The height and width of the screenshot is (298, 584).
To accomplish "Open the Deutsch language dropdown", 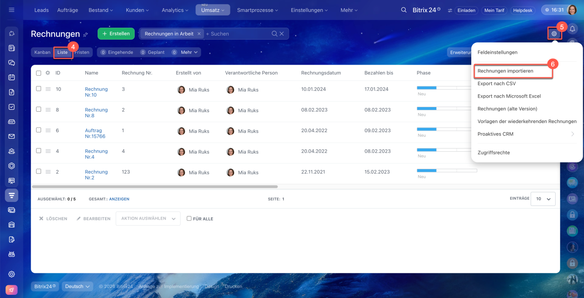I will click(77, 287).
